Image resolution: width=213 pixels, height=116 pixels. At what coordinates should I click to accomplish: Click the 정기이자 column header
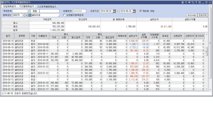[x=200, y=36]
